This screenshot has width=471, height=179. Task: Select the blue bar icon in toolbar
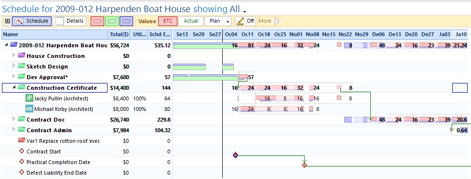[126, 21]
